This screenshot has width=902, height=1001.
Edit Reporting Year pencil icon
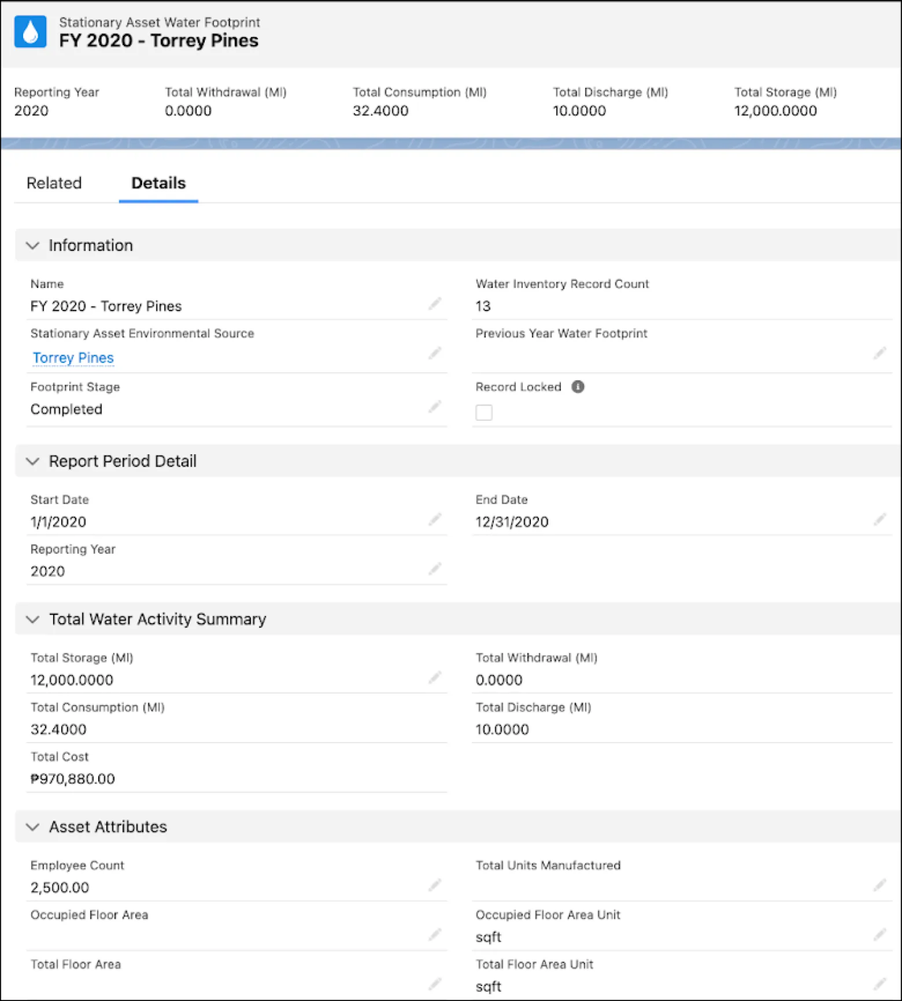[435, 569]
